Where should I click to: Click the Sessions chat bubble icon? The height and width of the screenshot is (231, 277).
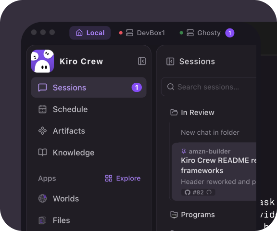(42, 88)
